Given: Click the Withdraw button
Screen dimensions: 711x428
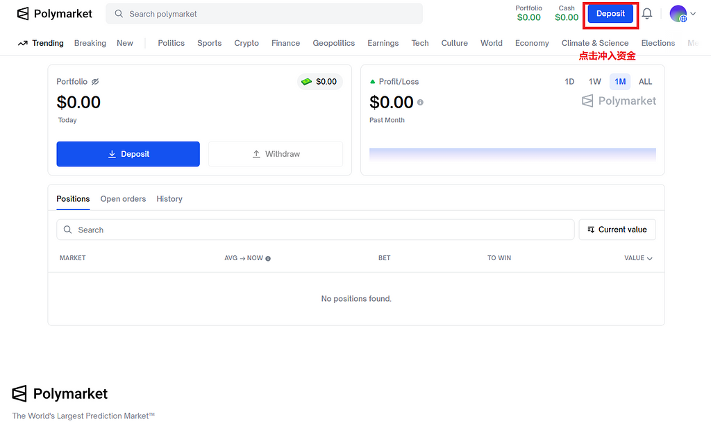Looking at the screenshot, I should tap(276, 154).
